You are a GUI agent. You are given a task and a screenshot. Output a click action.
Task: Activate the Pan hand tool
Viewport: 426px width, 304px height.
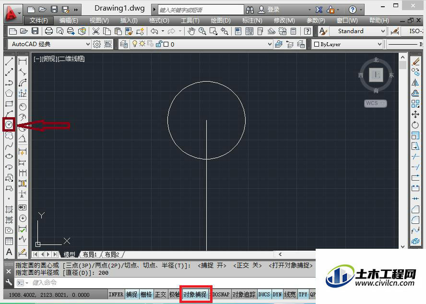coord(191,31)
